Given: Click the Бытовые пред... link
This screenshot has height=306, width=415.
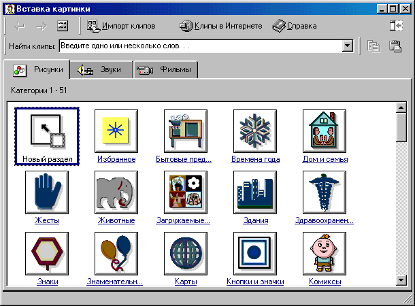Looking at the screenshot, I should point(184,159).
